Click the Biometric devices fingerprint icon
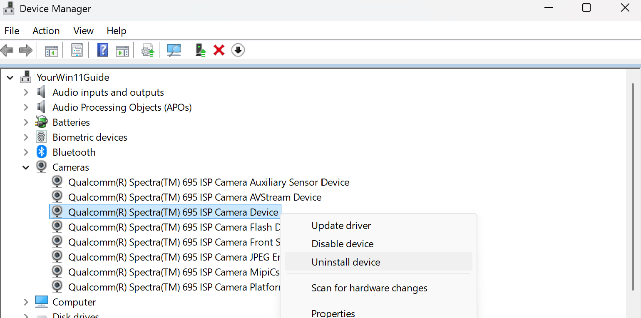The width and height of the screenshot is (641, 318). coord(41,137)
